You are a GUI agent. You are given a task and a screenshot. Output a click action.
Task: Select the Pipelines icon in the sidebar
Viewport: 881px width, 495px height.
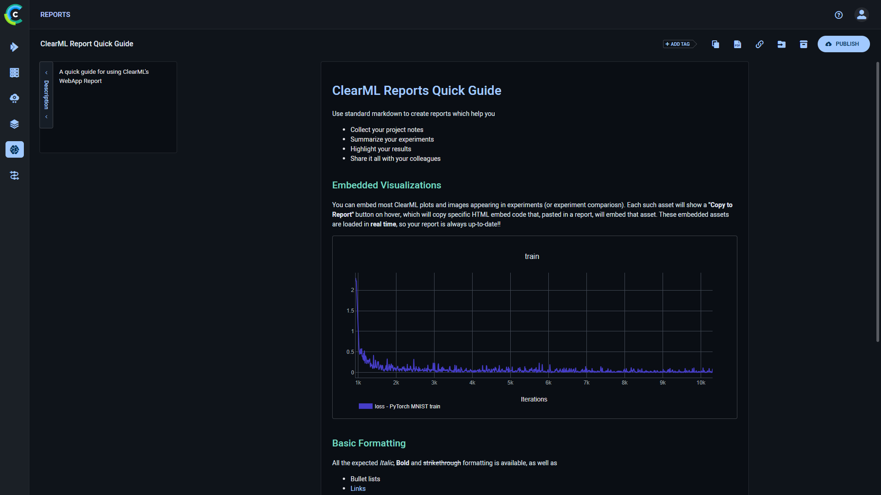click(15, 176)
